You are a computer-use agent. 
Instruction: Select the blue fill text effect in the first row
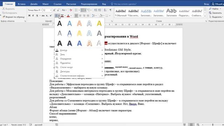(70, 23)
